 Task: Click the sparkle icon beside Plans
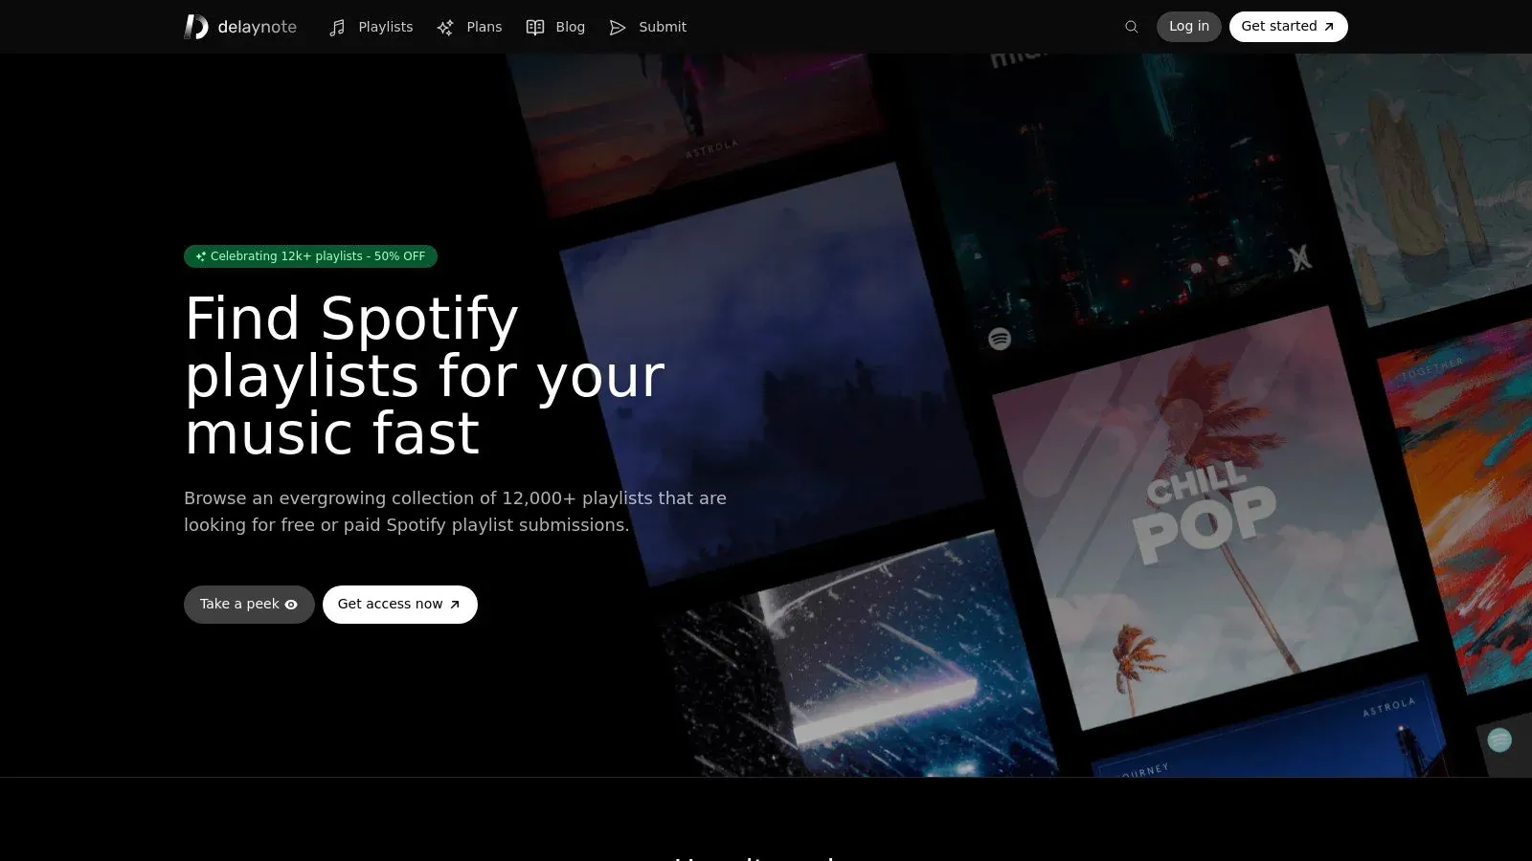point(445,28)
